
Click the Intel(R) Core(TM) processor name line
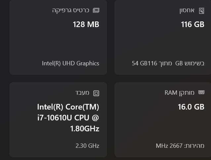(x=68, y=107)
